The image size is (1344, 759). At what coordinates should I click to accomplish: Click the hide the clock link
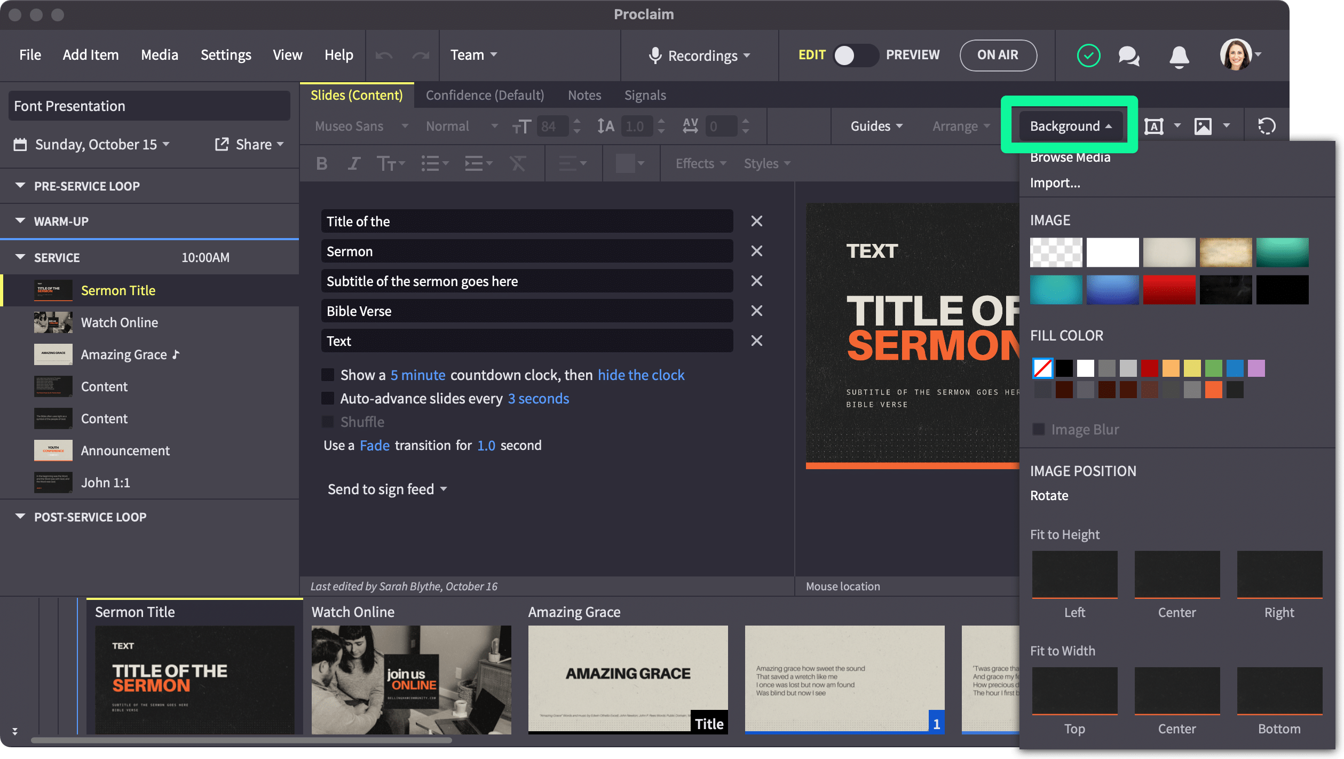[641, 374]
